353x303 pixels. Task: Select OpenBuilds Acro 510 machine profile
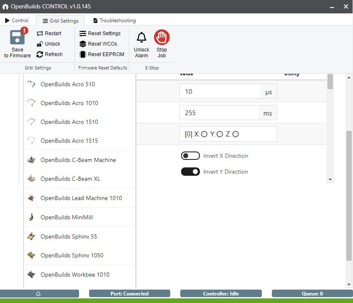pos(80,84)
